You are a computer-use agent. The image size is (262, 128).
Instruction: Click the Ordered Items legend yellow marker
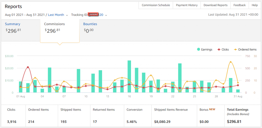point(235,50)
